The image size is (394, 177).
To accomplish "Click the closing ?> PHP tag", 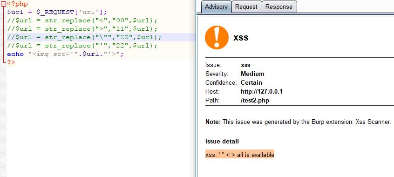I will pos(11,62).
